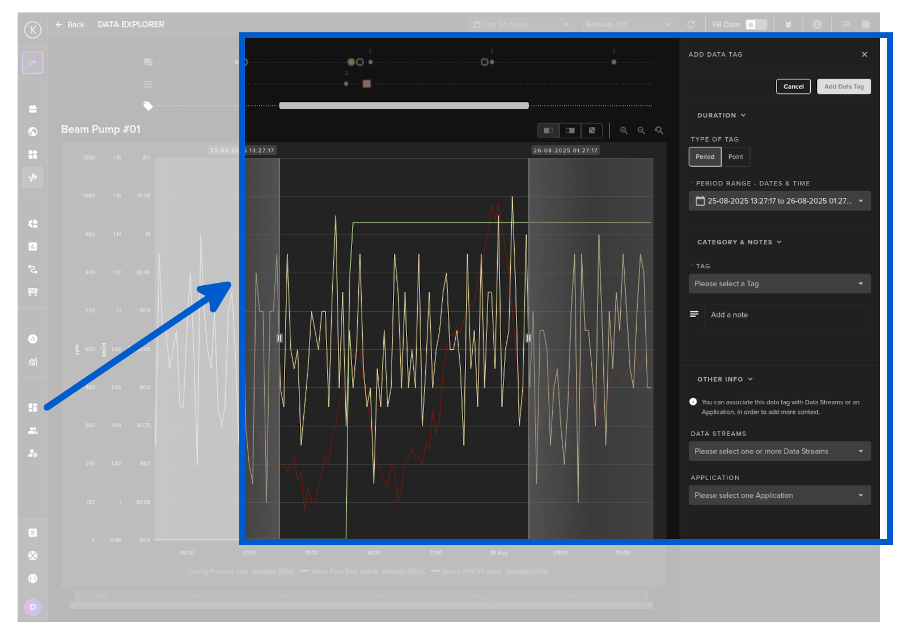Open the Application selection dropdown
The image size is (898, 635).
coord(779,496)
